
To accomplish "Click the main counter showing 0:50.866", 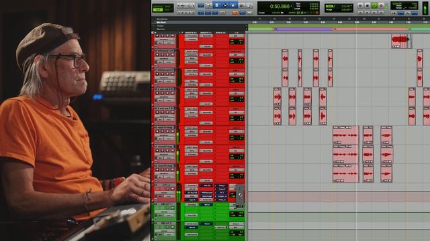I will [279, 6].
